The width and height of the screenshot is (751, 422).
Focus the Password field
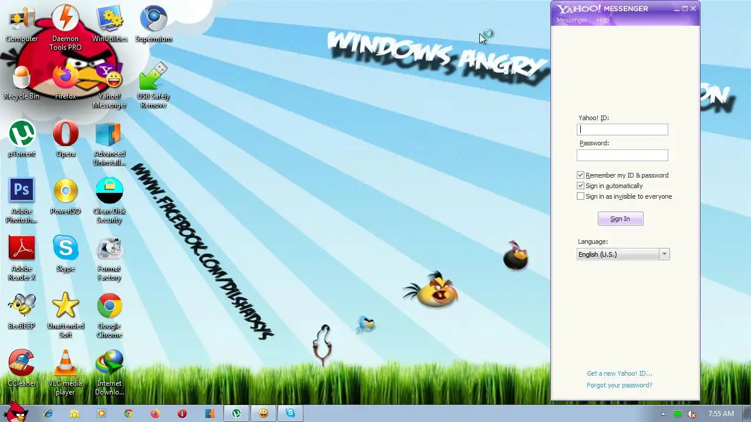622,155
